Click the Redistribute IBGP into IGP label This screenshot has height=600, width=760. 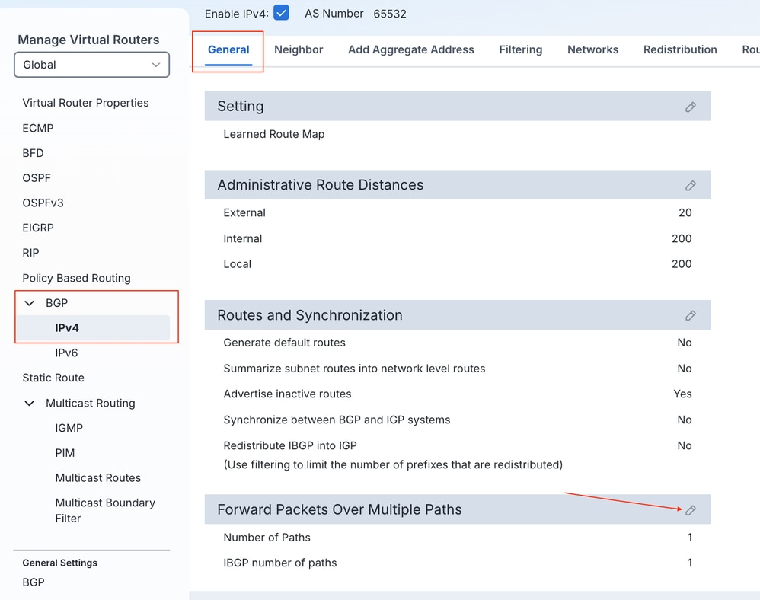(290, 445)
